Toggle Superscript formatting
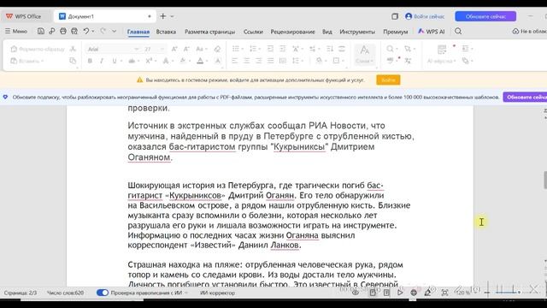 click(x=149, y=61)
